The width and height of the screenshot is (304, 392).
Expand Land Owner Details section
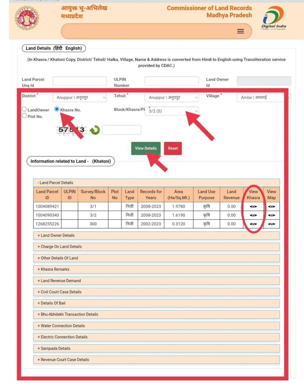tap(156, 236)
